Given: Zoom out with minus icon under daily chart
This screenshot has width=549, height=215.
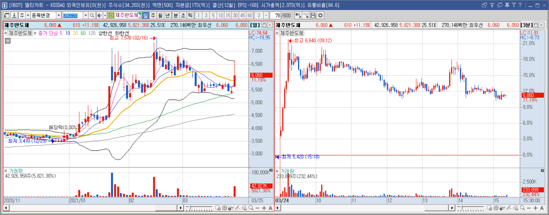Looking at the screenshot, I should point(257,208).
